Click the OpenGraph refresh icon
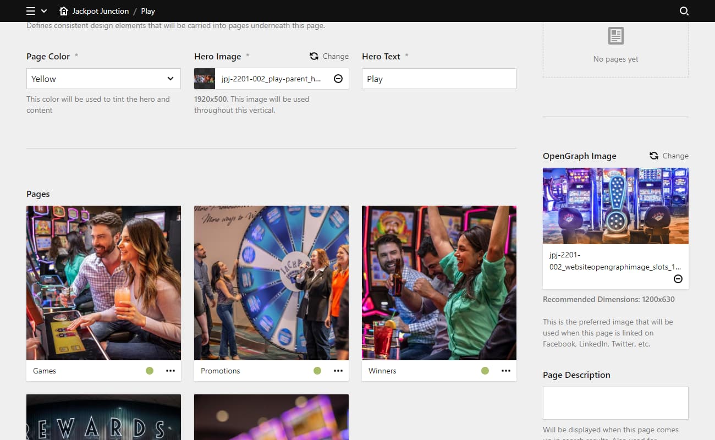The image size is (715, 440). (x=653, y=156)
